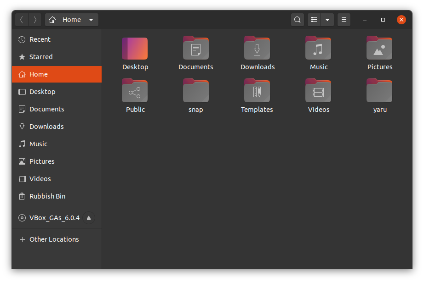The image size is (424, 282).
Task: Minimize the Files window
Action: click(365, 20)
